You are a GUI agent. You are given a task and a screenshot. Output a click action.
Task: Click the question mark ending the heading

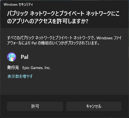click(87, 21)
